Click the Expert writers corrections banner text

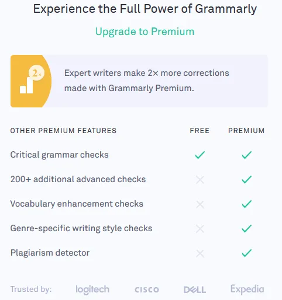click(x=147, y=81)
